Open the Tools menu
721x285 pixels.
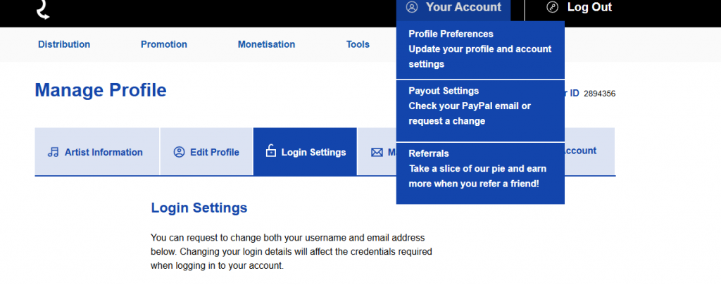tap(358, 44)
